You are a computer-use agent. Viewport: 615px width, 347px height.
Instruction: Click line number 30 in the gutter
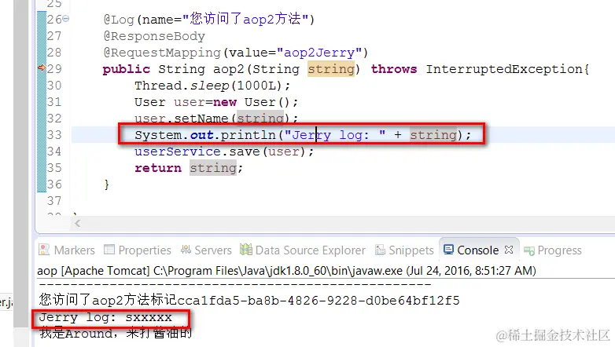coord(54,86)
